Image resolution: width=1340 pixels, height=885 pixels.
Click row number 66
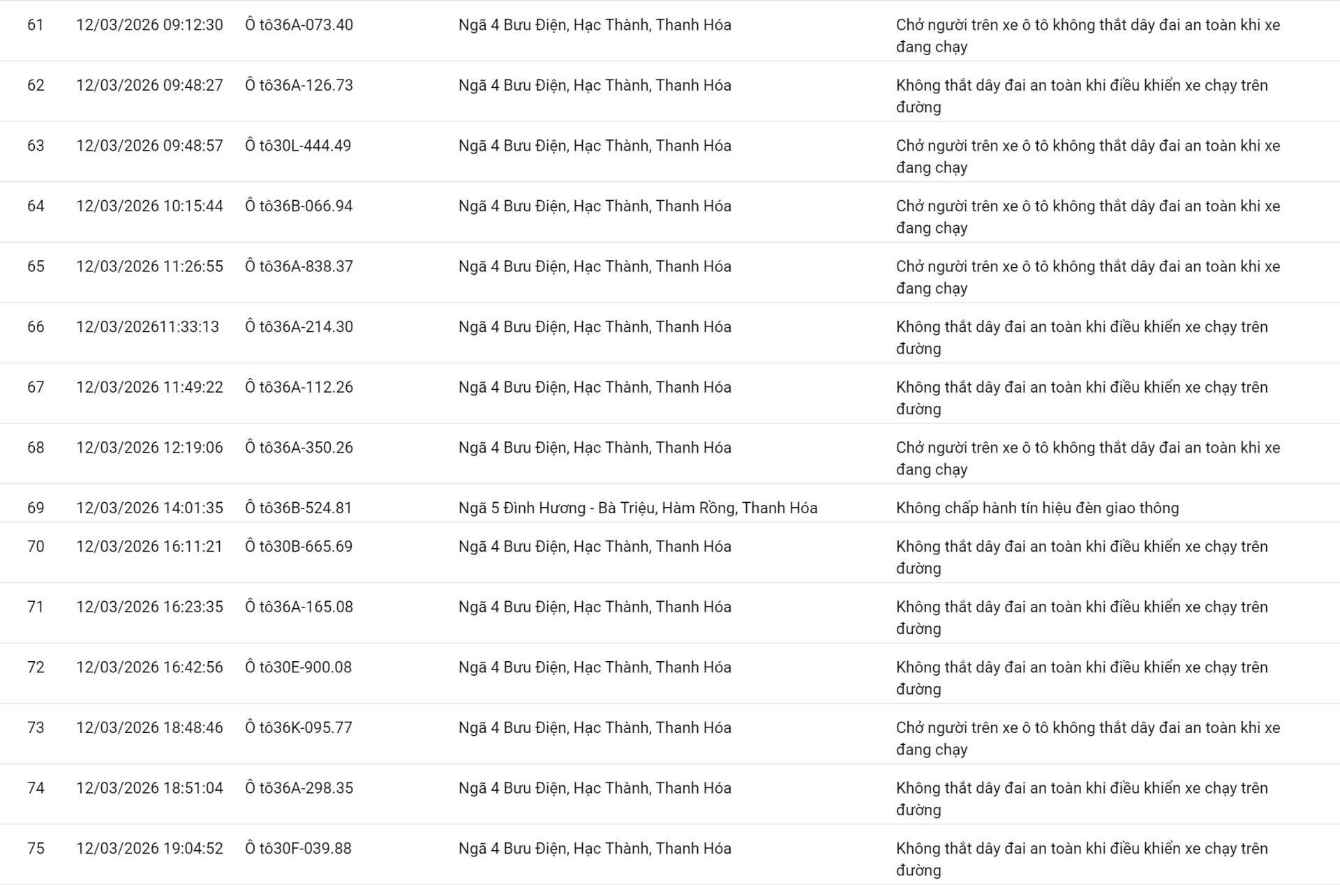click(x=36, y=327)
